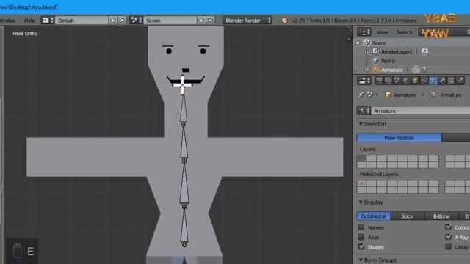Uncheck the Colors display checkbox
The width and height of the screenshot is (470, 264).
click(x=449, y=227)
